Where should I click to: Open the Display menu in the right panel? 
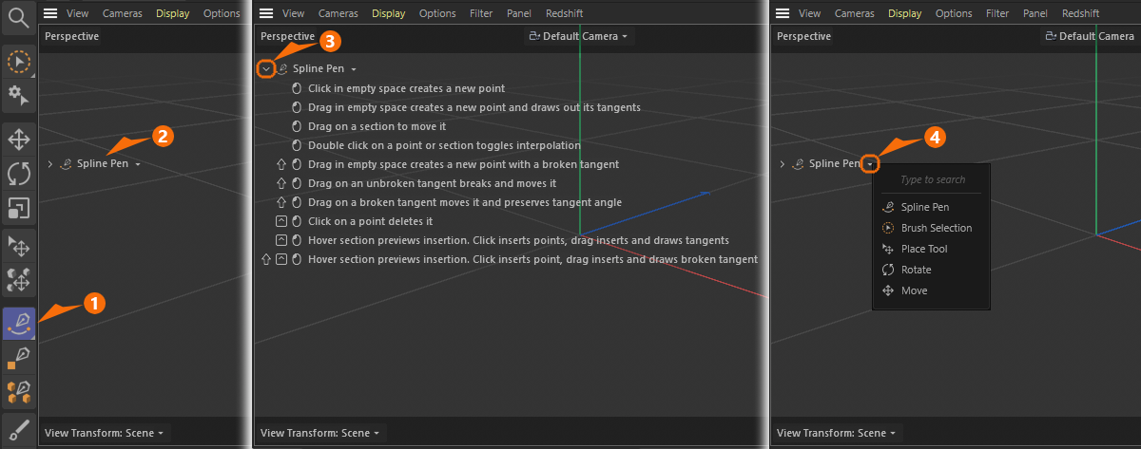point(905,13)
